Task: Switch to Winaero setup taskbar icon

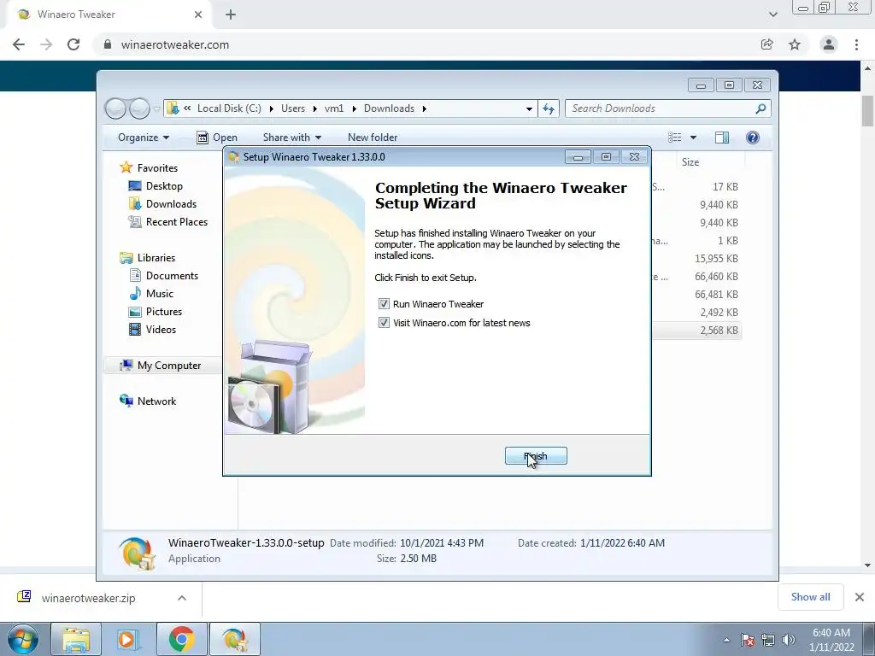Action: pos(234,639)
